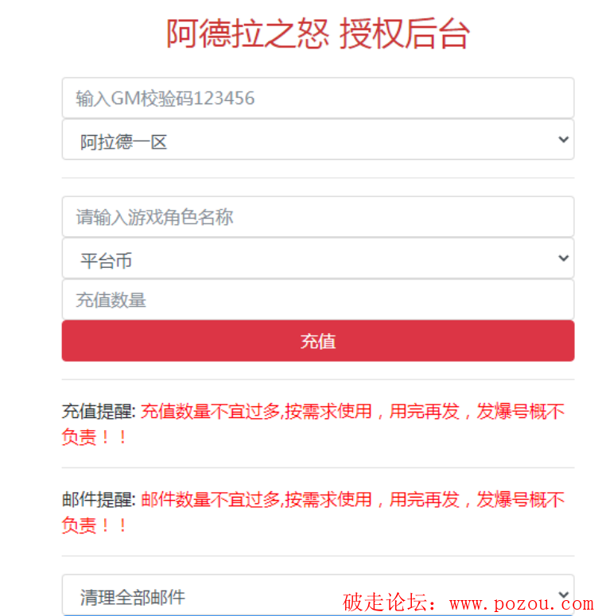Click the red 邮件数量不宜过多 warning text
This screenshot has width=598, height=616.
pyautogui.click(x=211, y=500)
